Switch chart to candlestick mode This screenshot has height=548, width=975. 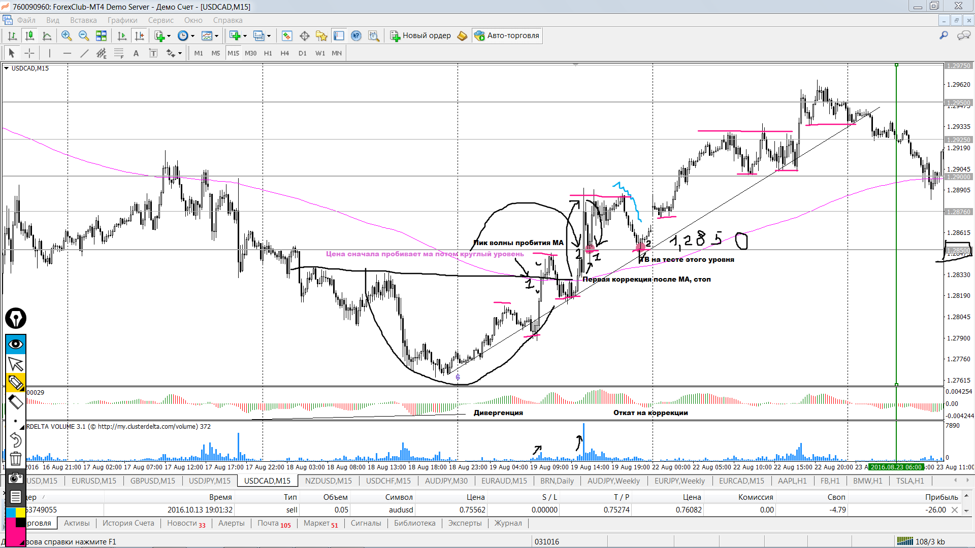(29, 36)
